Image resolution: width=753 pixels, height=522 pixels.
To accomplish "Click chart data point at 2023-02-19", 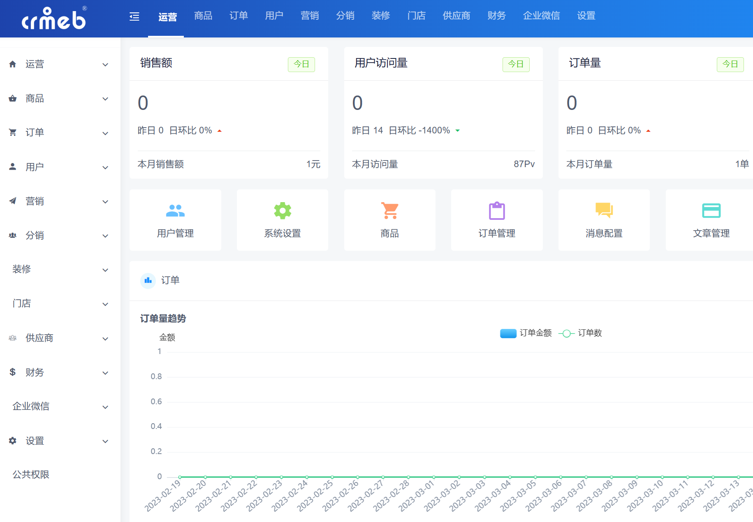I will (x=180, y=477).
